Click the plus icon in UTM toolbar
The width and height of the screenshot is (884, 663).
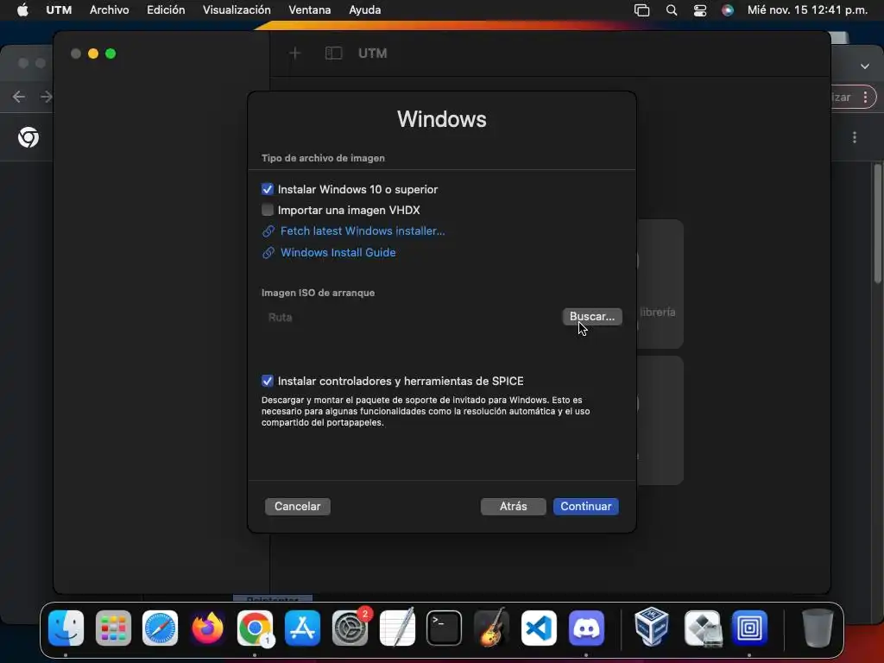coord(295,53)
